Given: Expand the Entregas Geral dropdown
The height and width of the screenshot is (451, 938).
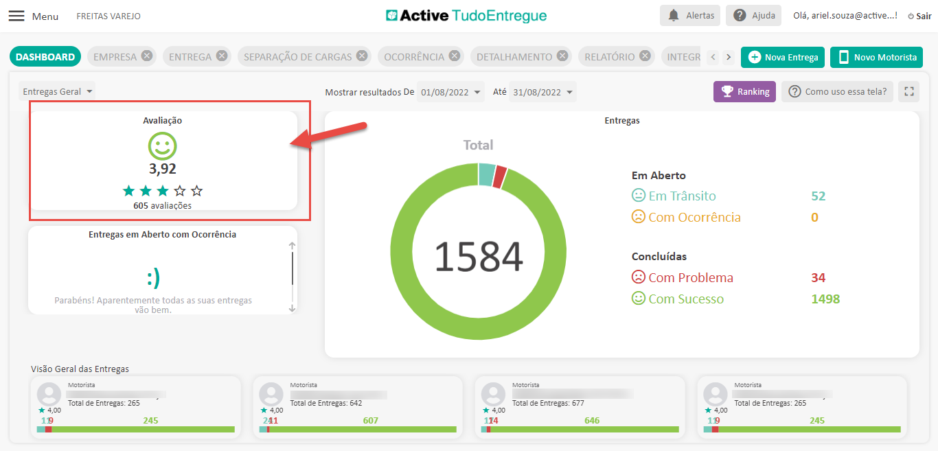Looking at the screenshot, I should coord(58,91).
